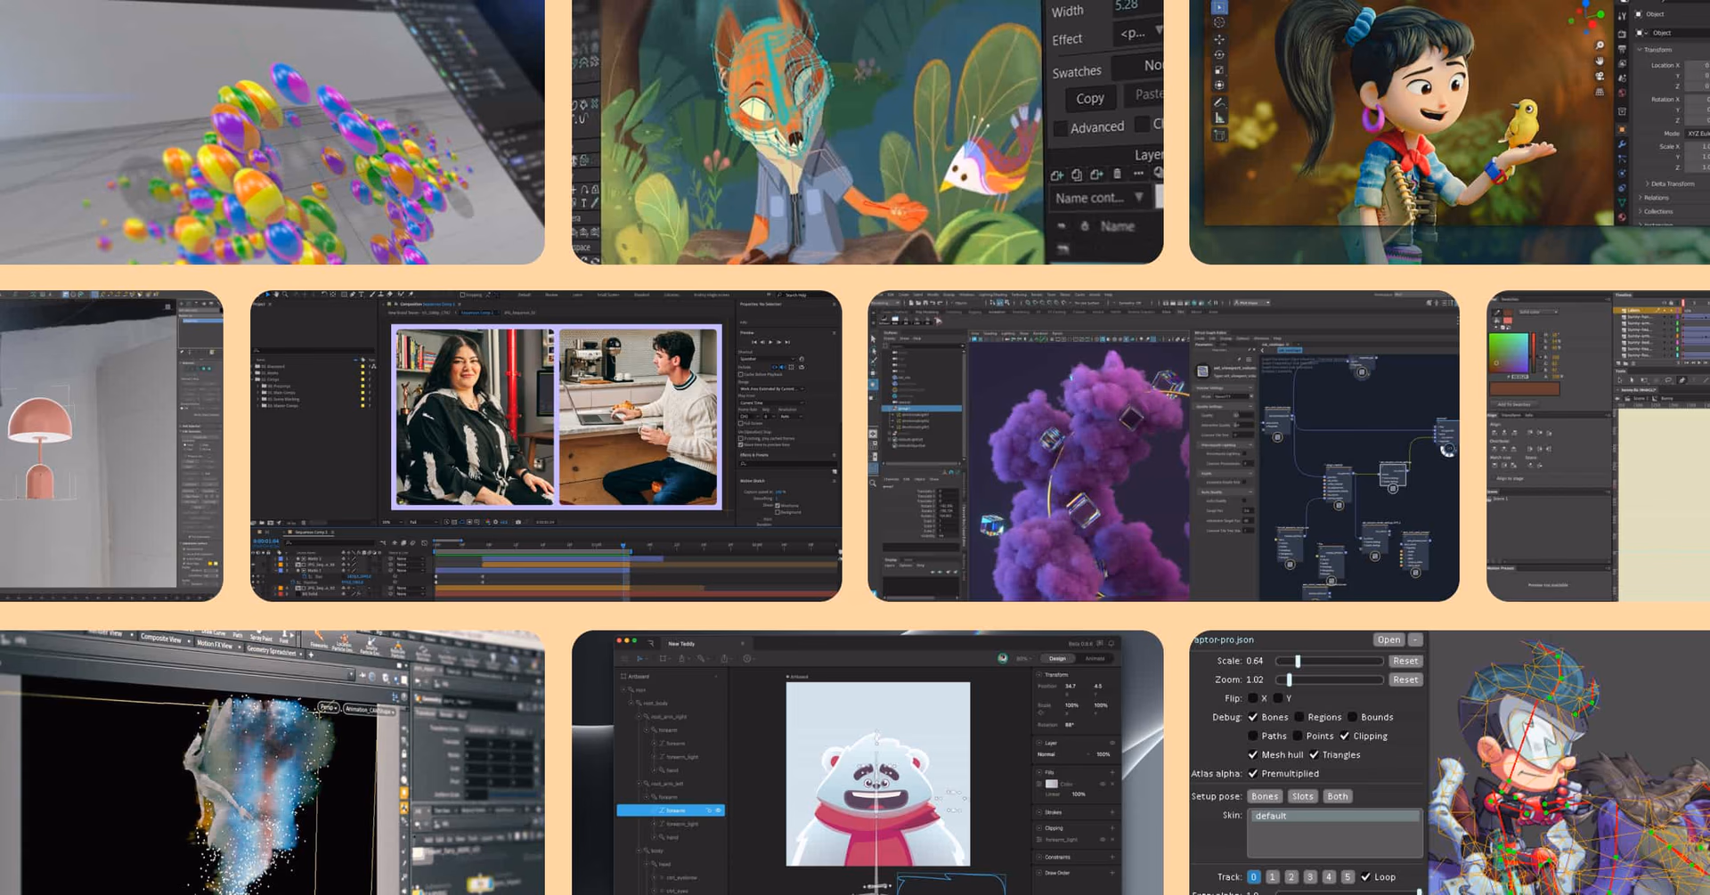Select animation track 5

[x=1348, y=877]
